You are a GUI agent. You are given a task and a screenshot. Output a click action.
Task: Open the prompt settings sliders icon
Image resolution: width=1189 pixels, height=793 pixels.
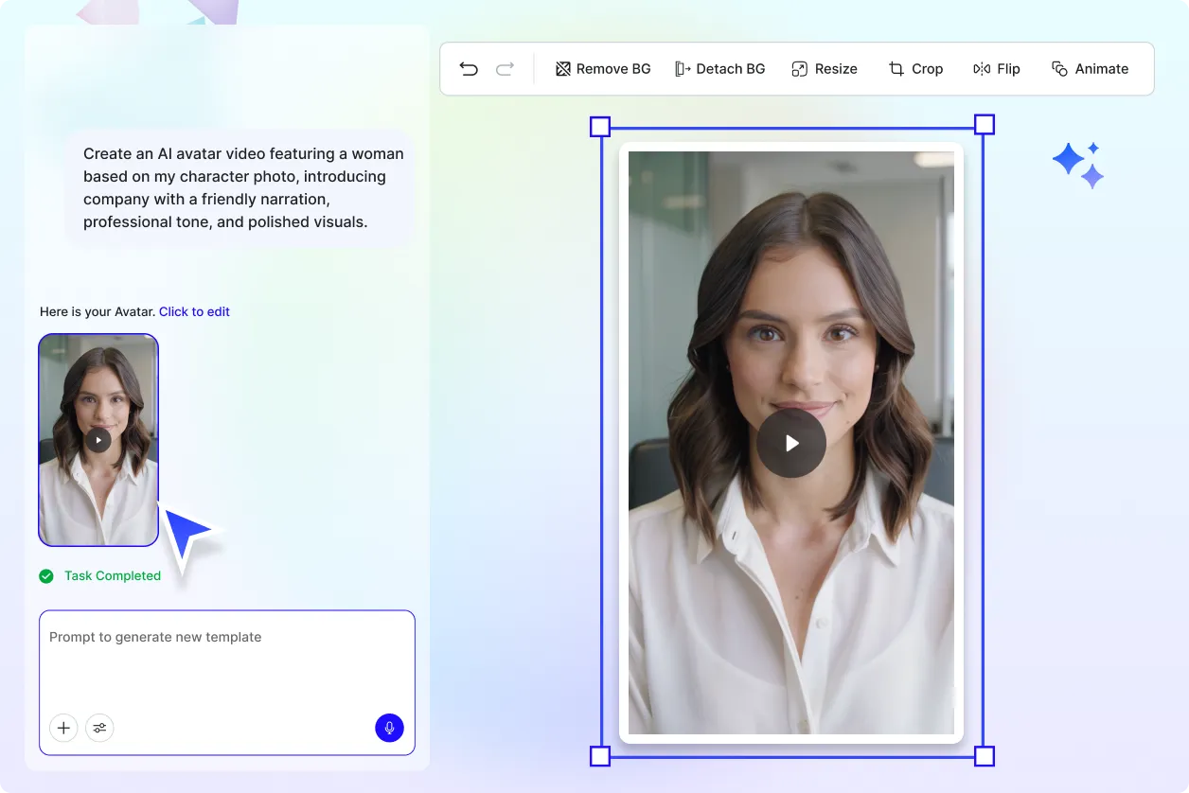coord(99,728)
